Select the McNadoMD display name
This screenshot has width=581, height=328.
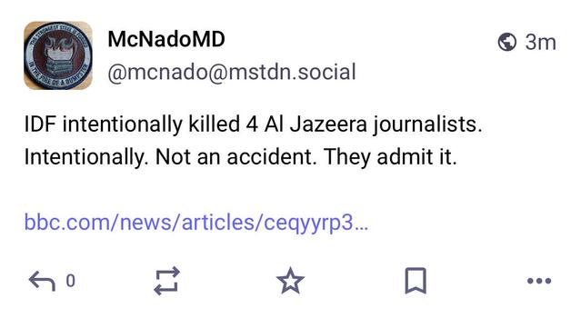166,39
